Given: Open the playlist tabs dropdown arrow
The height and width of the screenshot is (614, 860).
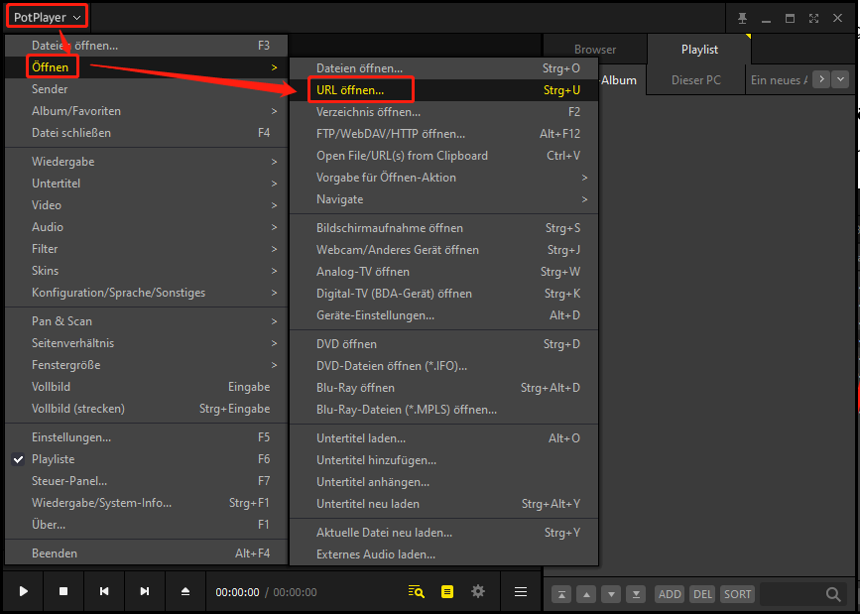Looking at the screenshot, I should [840, 79].
